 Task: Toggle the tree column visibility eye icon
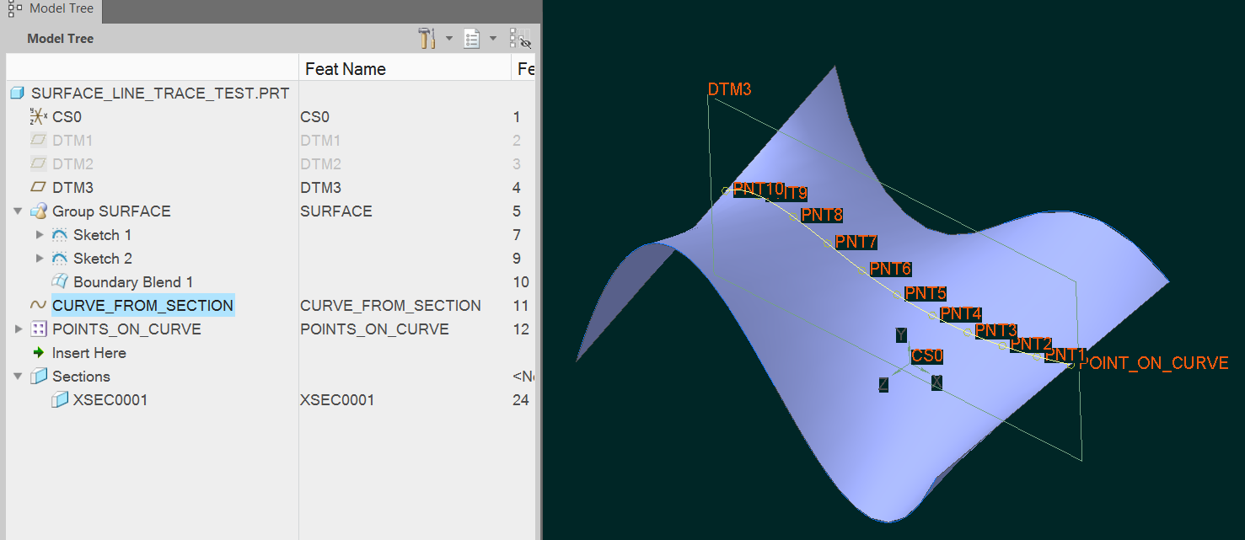coord(520,39)
